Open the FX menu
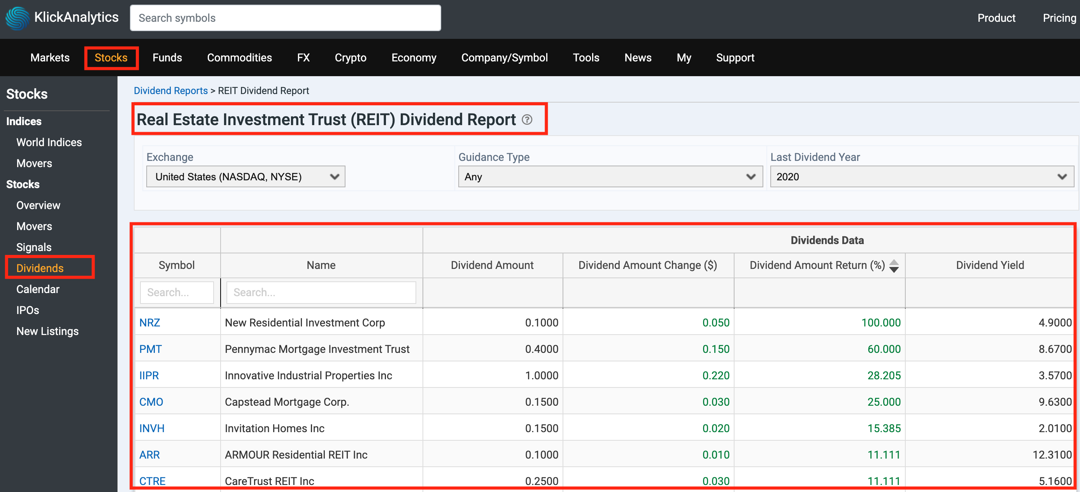Image resolution: width=1080 pixels, height=492 pixels. coord(303,58)
